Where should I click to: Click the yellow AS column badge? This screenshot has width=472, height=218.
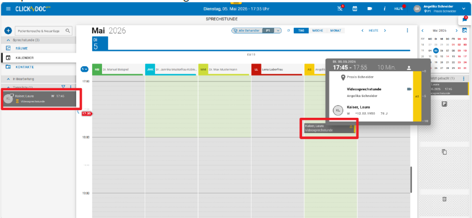point(309,69)
